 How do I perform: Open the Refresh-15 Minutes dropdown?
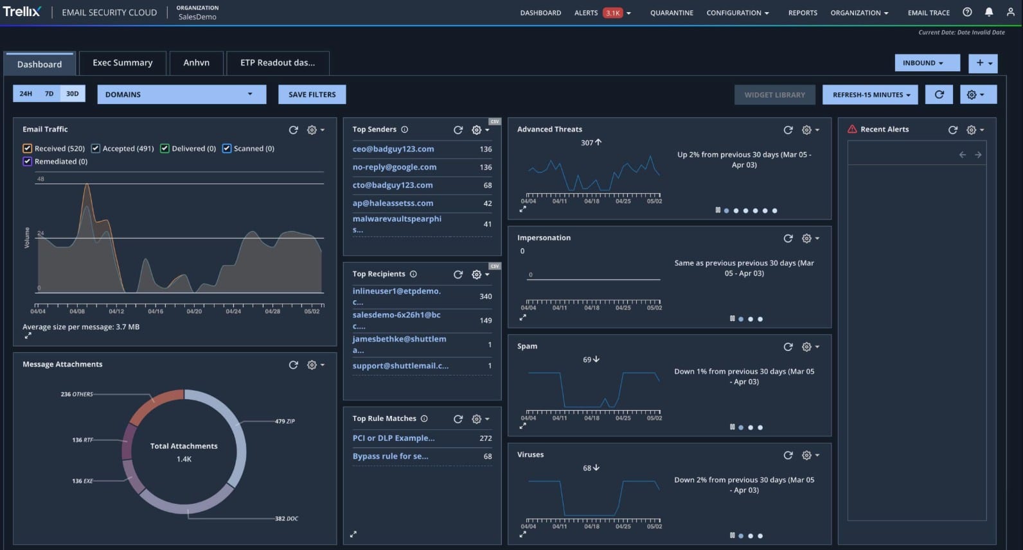871,94
